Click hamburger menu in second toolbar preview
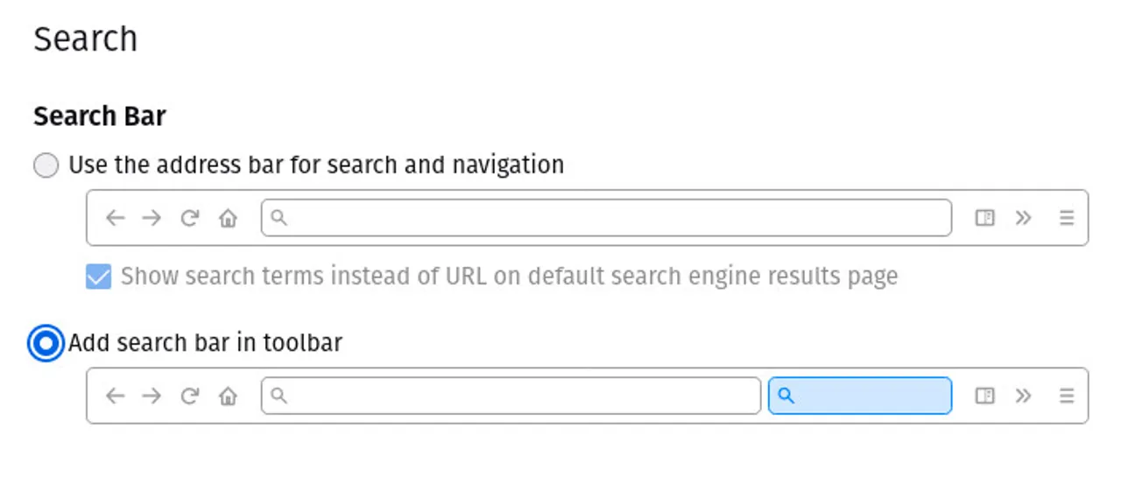 click(x=1066, y=396)
